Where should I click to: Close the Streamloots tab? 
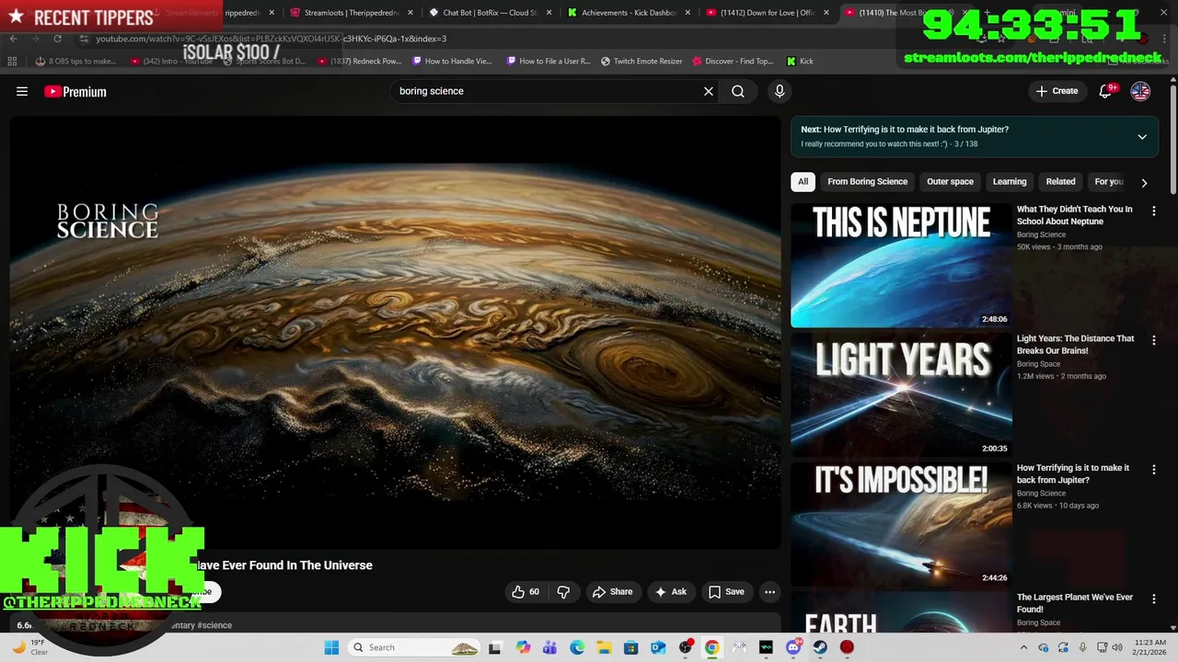[410, 13]
